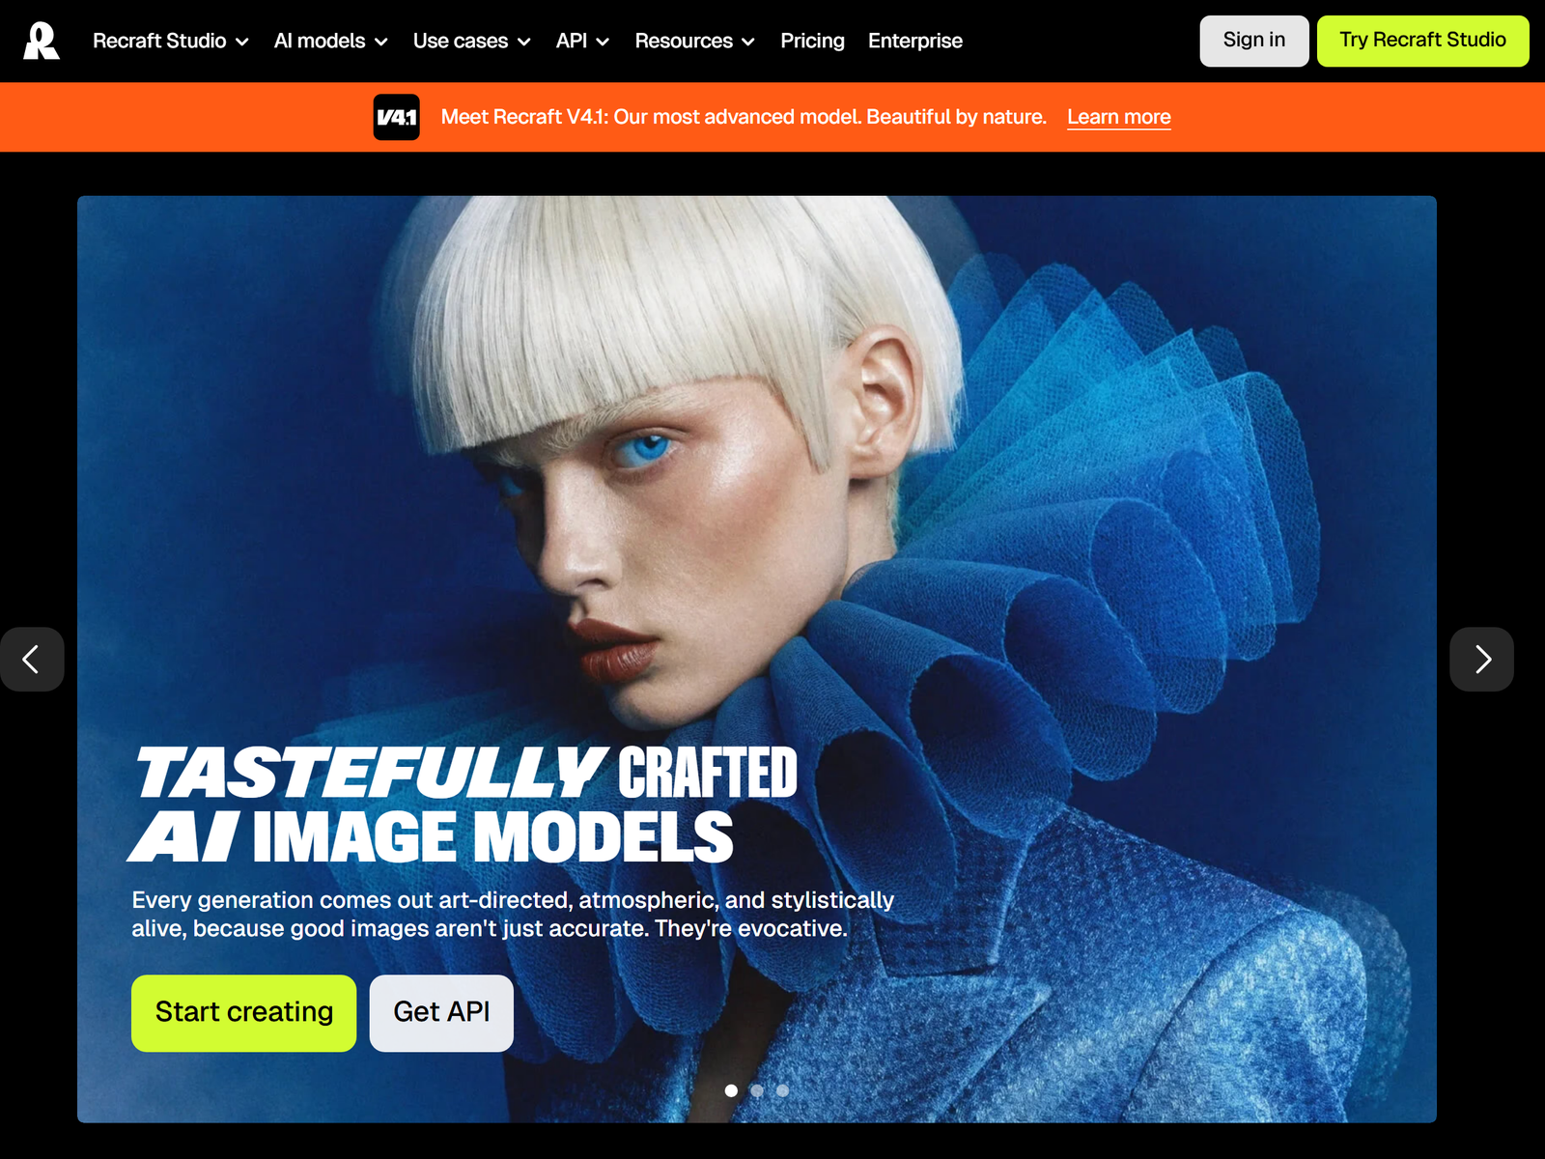Select the first carousel dot

pyautogui.click(x=731, y=1090)
